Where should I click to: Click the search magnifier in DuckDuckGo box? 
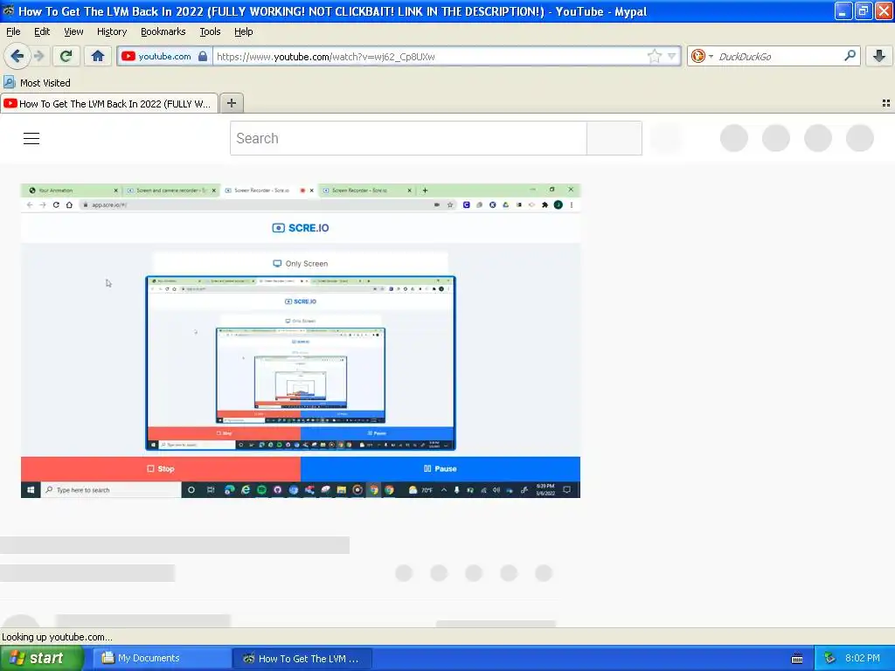coord(850,55)
